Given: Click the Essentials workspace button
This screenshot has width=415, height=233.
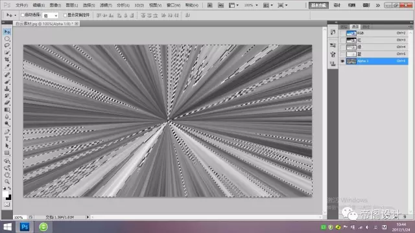Looking at the screenshot, I should coord(318,5).
